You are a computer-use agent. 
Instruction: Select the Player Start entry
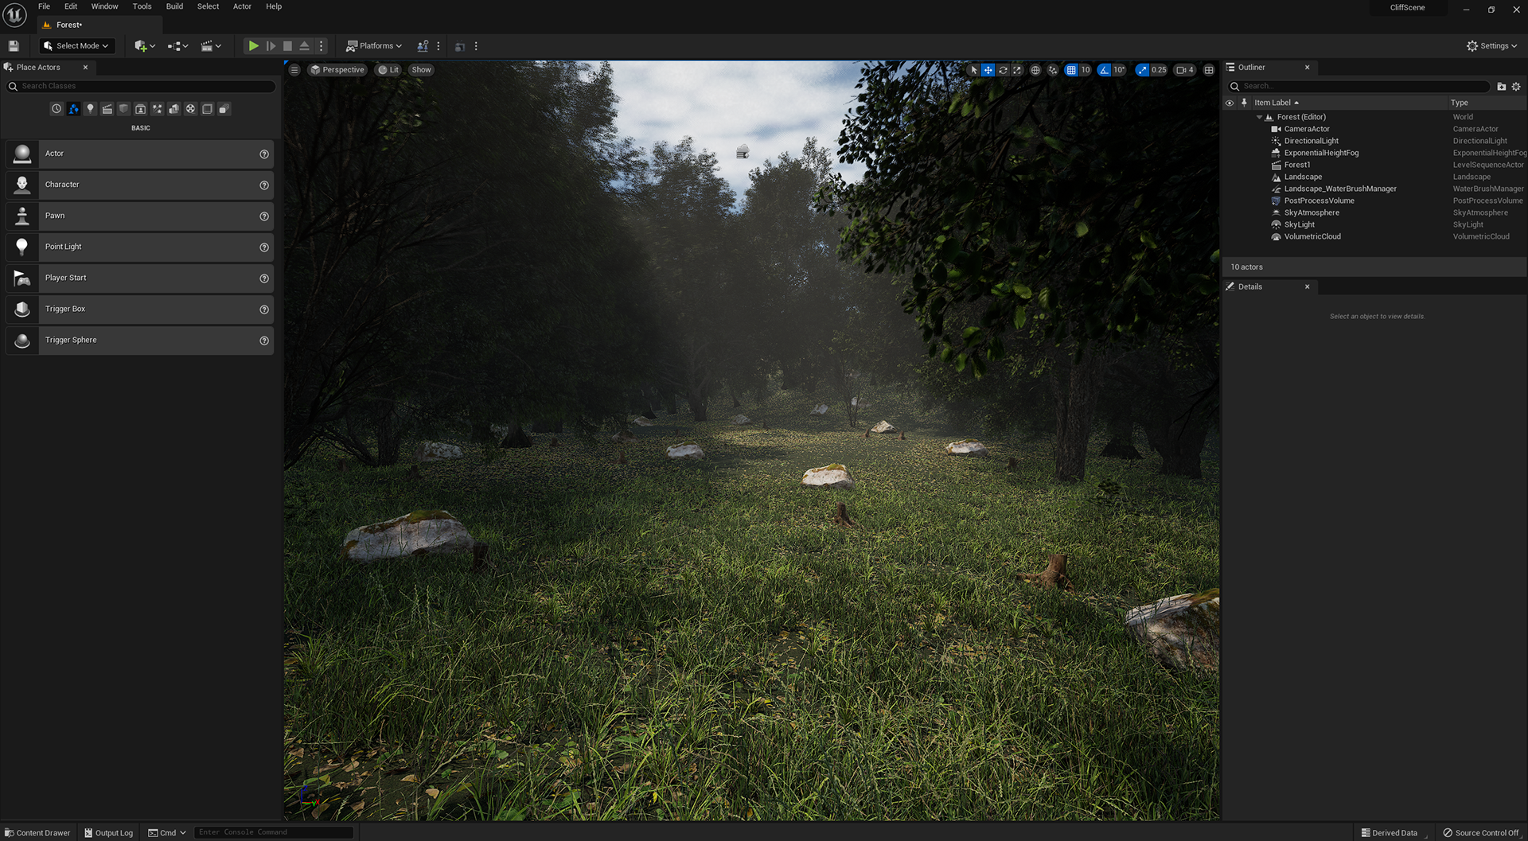tap(140, 278)
